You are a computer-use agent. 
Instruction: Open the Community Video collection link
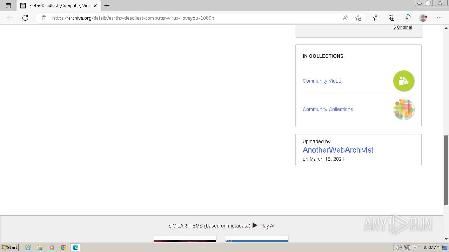pos(322,81)
